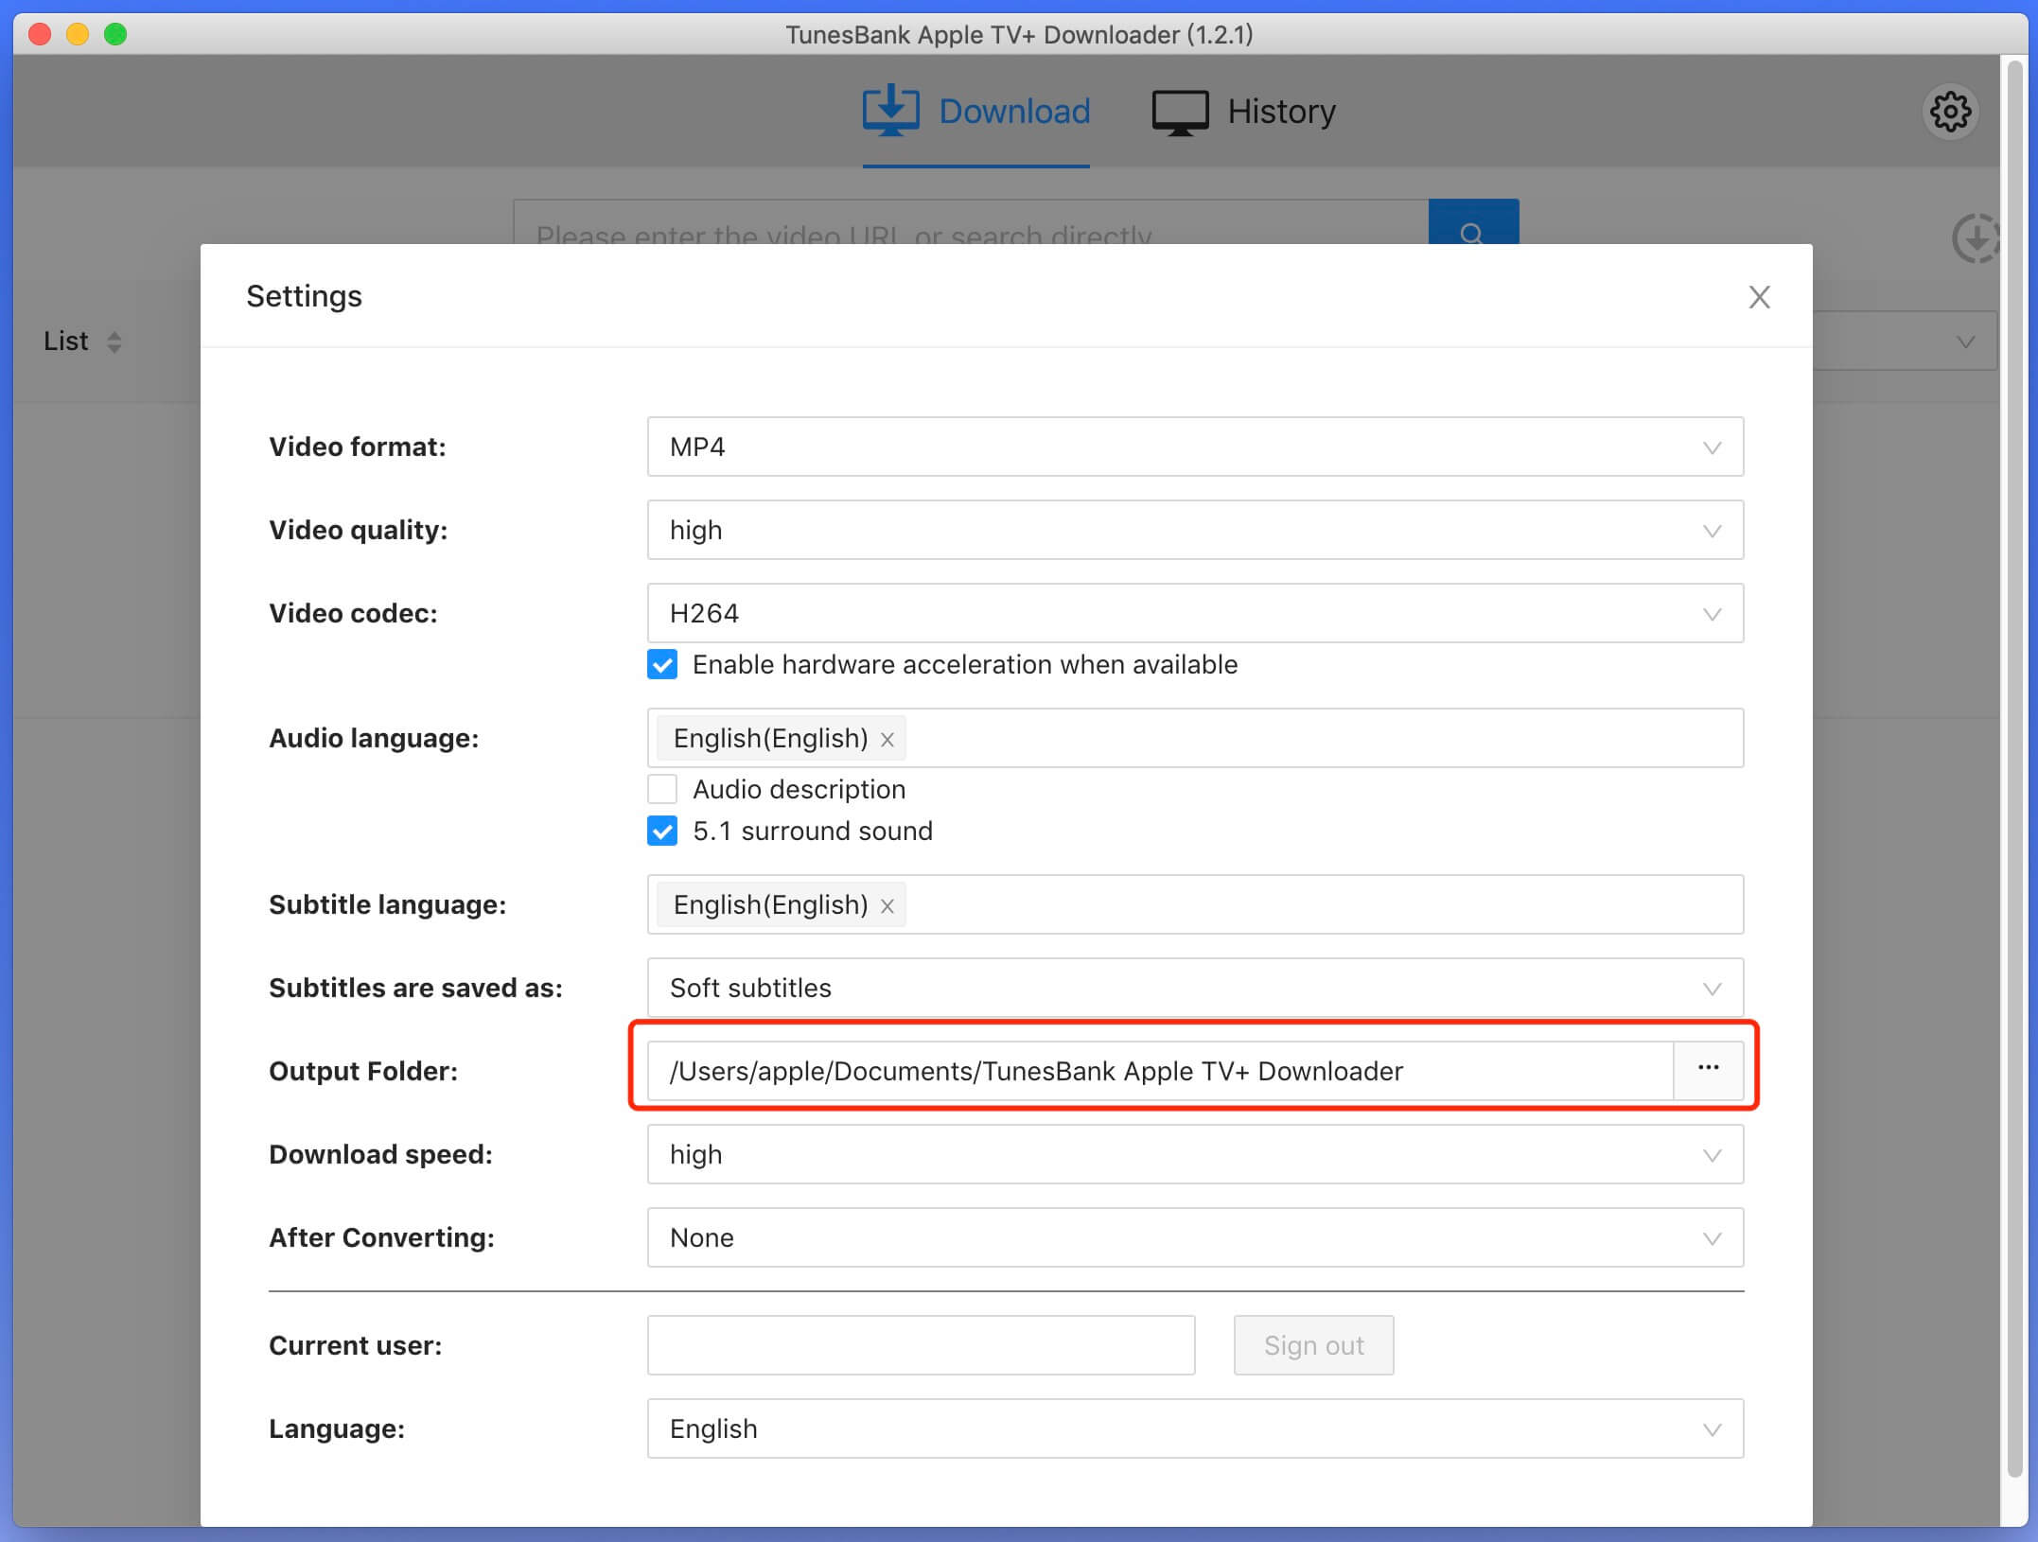Remove English tag from Audio language
Image resolution: width=2038 pixels, height=1542 pixels.
coord(887,740)
